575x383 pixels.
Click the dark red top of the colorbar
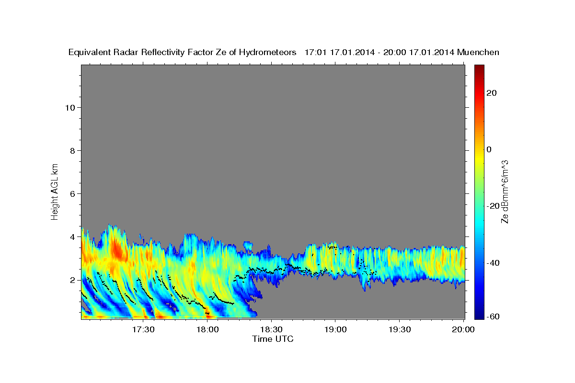pyautogui.click(x=479, y=68)
